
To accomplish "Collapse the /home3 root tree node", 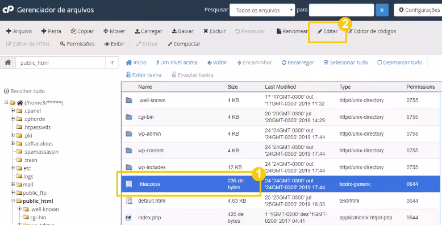I will point(6,102).
